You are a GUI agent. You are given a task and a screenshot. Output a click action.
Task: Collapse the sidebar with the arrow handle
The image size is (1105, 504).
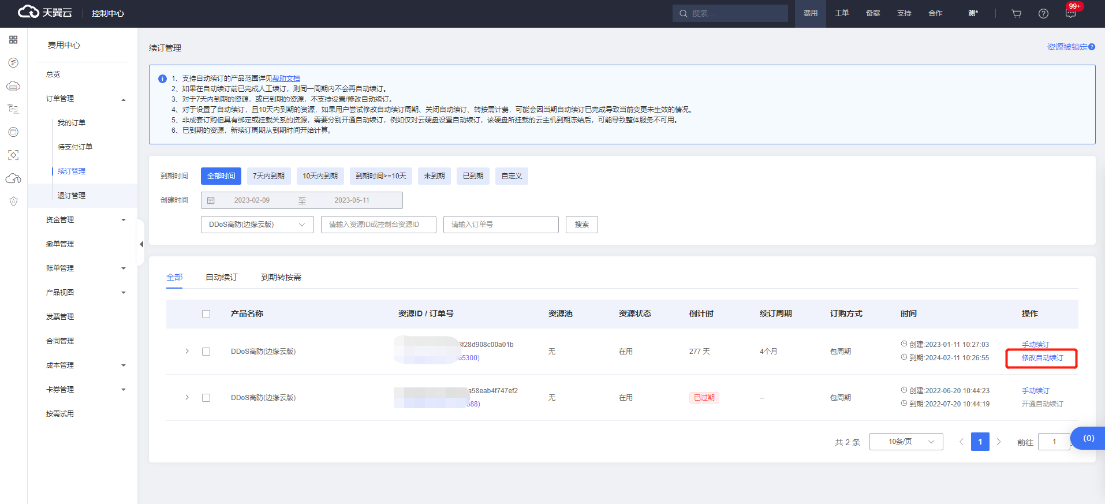(141, 244)
